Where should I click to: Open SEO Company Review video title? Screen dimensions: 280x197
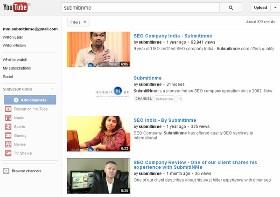(x=196, y=164)
